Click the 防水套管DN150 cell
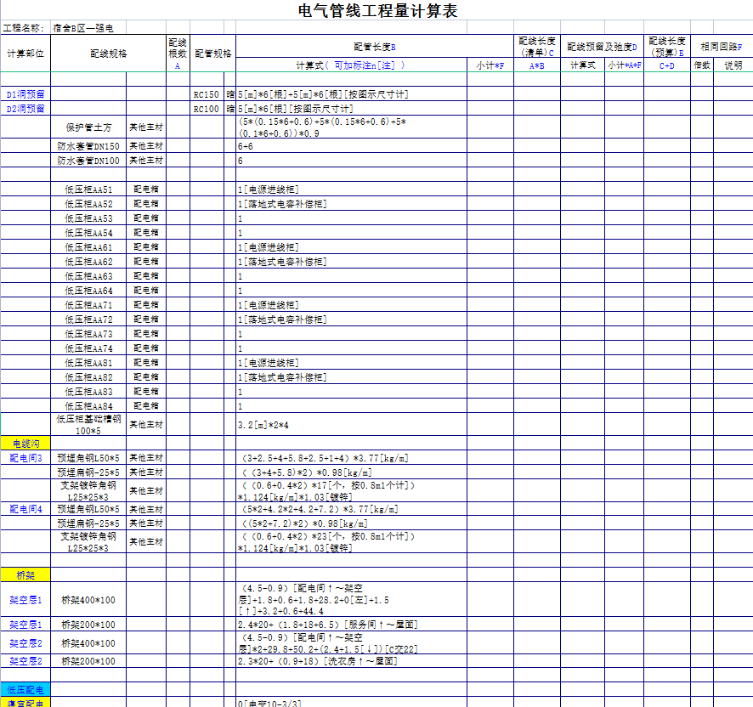Viewport: 753px width, 707px height. (x=88, y=146)
